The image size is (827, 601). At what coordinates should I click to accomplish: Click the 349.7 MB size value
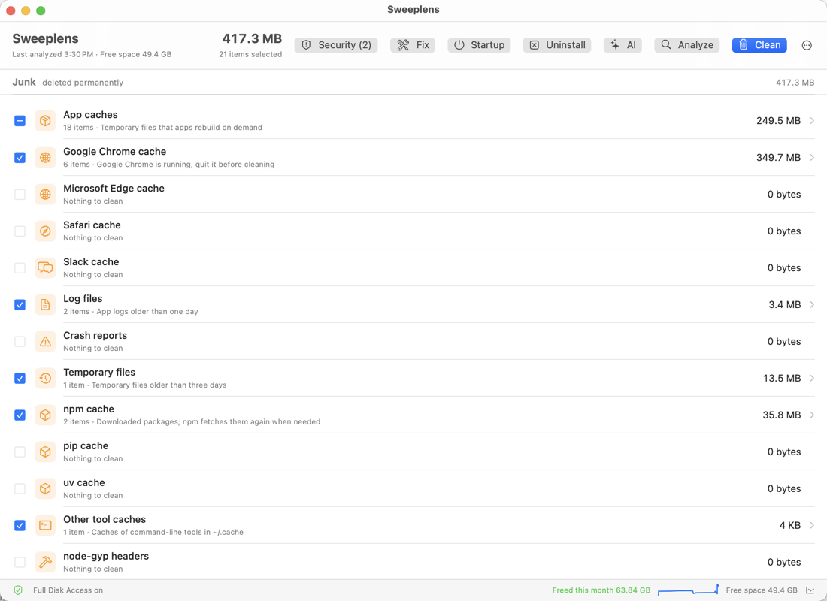point(778,158)
